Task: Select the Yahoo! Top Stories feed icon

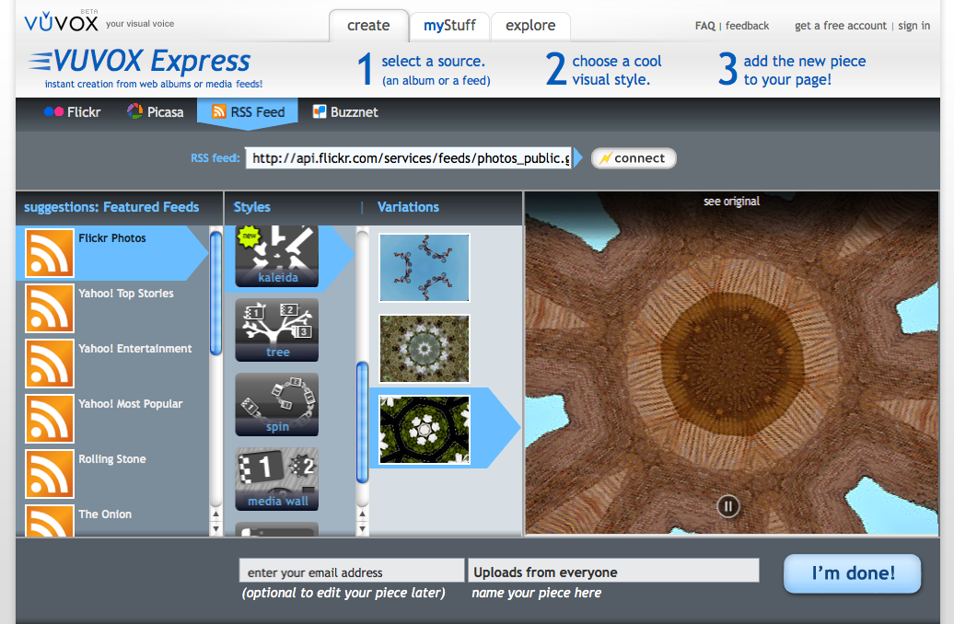Action: pos(50,308)
